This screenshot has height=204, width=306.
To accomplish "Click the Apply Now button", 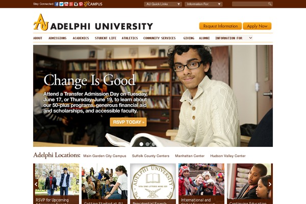I will [257, 26].
